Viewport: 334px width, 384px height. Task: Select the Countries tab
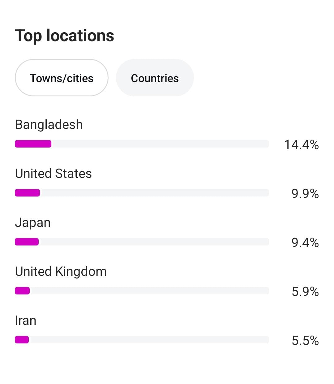(x=155, y=78)
